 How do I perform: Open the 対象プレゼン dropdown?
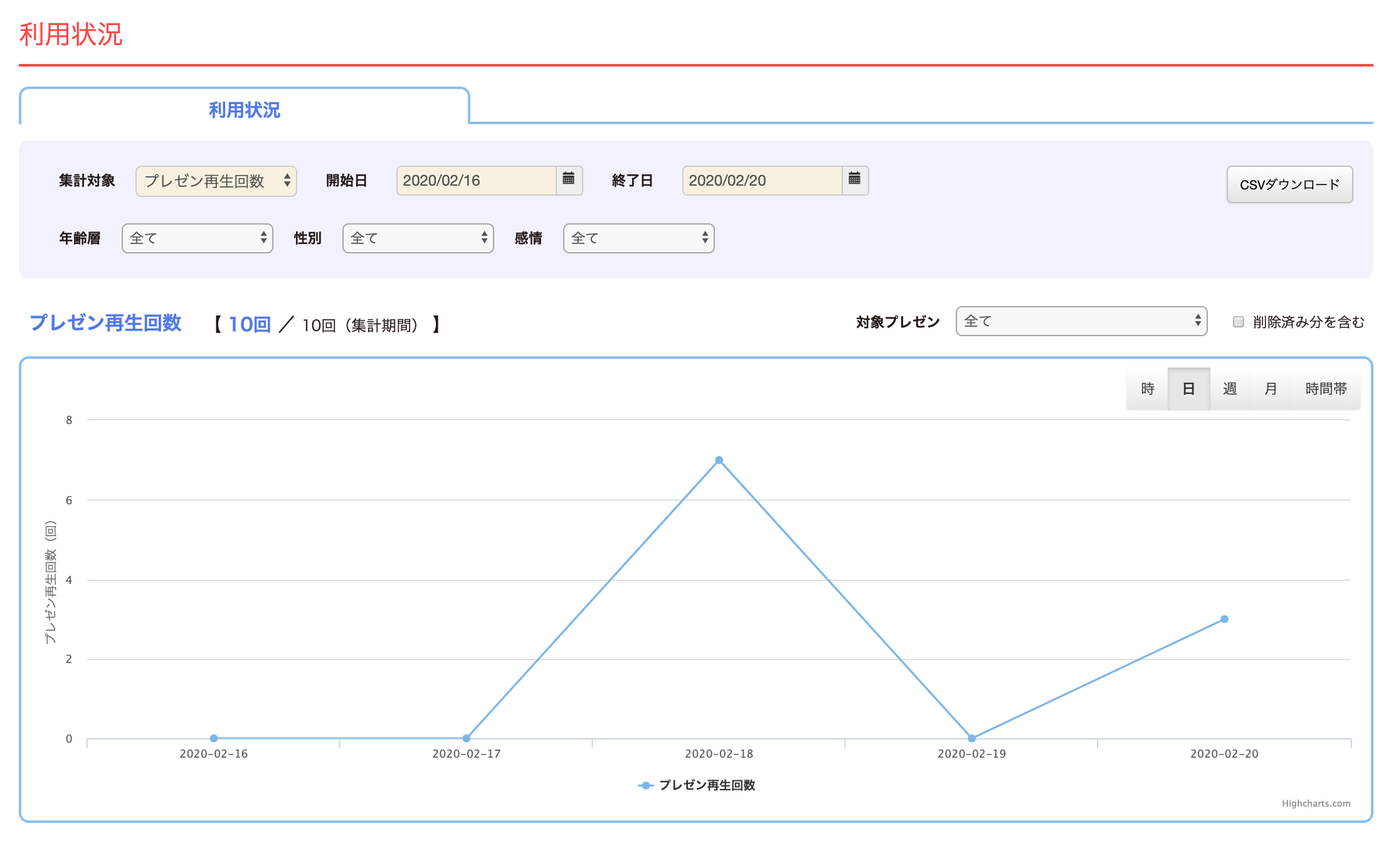click(1082, 321)
